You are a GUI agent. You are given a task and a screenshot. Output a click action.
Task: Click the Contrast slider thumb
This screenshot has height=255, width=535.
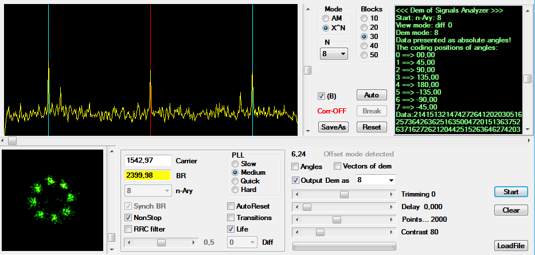point(320,232)
